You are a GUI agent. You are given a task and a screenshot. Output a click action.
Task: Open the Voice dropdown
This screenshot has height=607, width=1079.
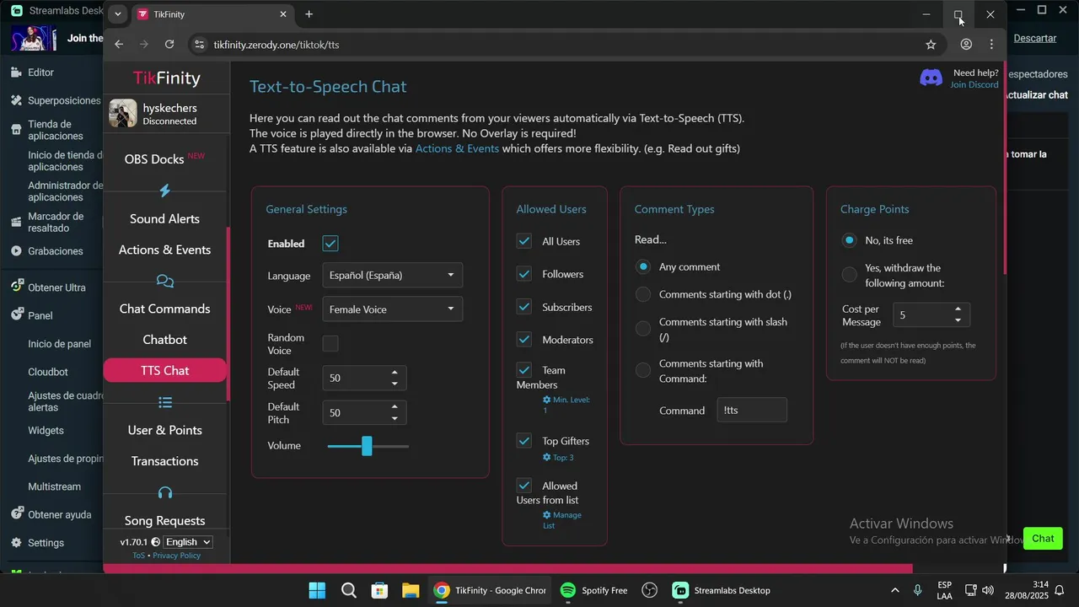(x=392, y=309)
